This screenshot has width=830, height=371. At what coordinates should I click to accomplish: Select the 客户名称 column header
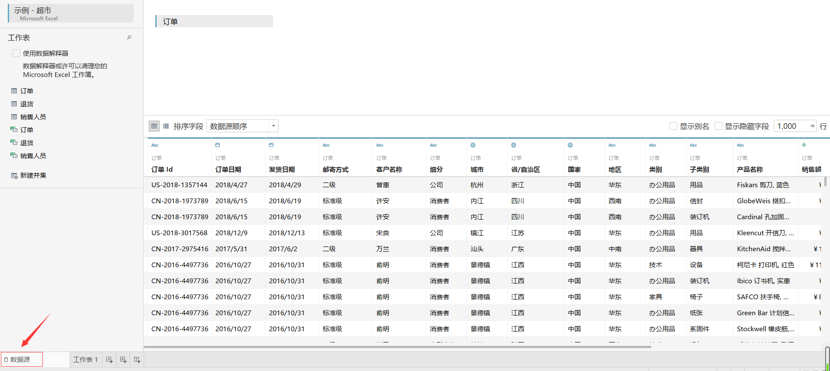(x=389, y=170)
